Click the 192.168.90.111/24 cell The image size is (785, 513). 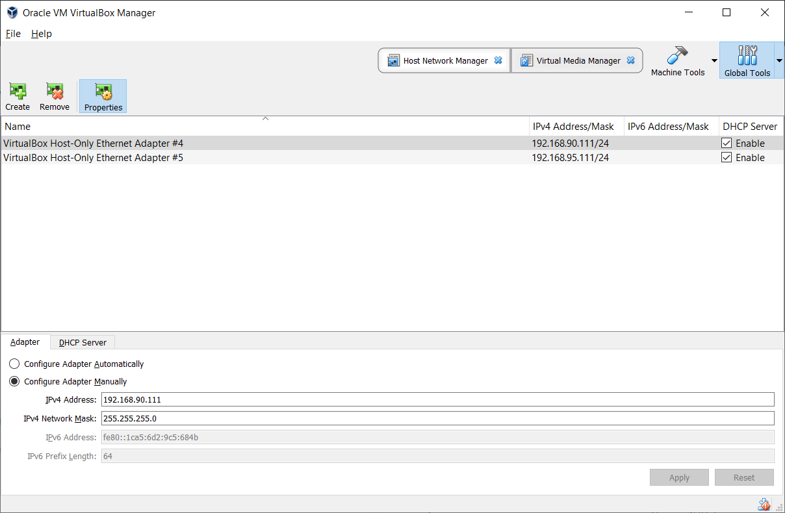click(x=571, y=143)
